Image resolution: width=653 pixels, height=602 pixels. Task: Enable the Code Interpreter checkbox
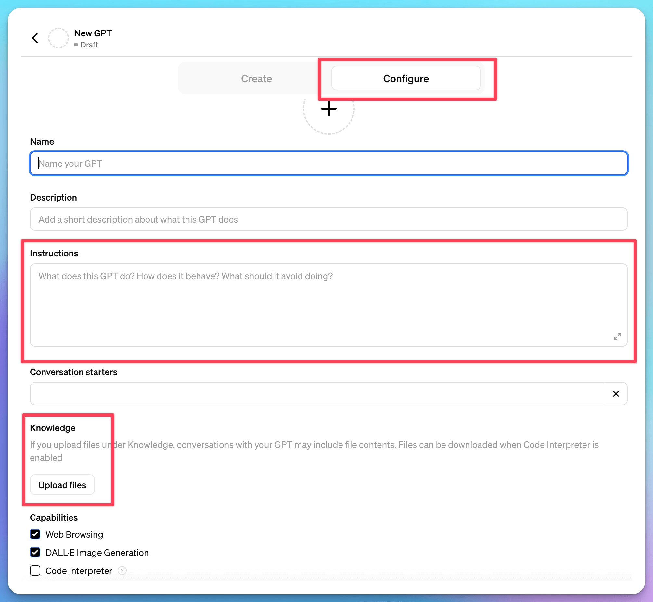pos(35,570)
